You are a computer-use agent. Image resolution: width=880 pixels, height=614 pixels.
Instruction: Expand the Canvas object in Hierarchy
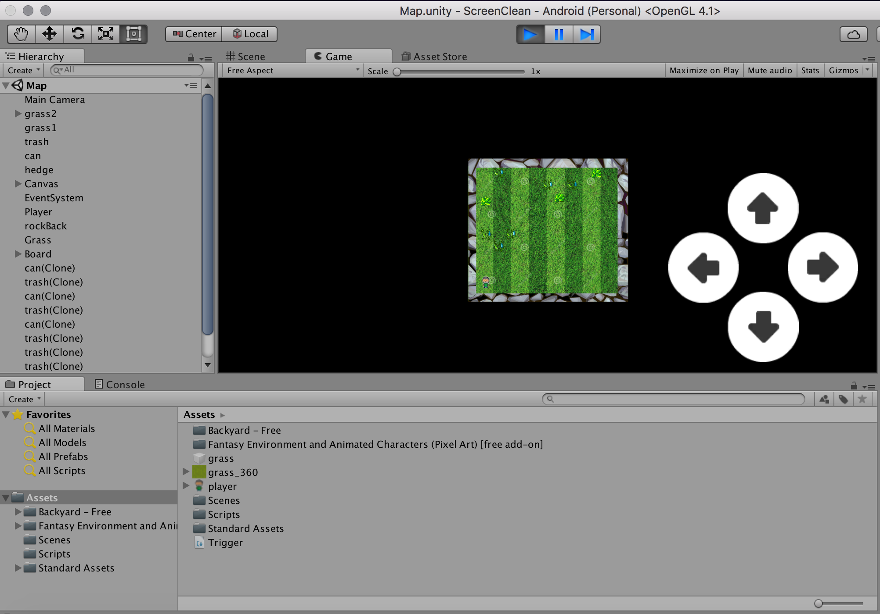point(18,184)
